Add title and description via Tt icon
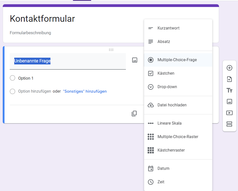This screenshot has height=191, width=238. point(229,90)
